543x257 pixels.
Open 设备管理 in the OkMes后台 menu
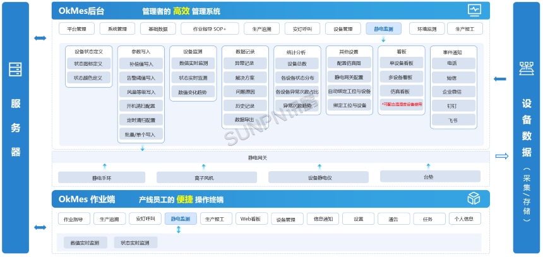[x=343, y=29]
